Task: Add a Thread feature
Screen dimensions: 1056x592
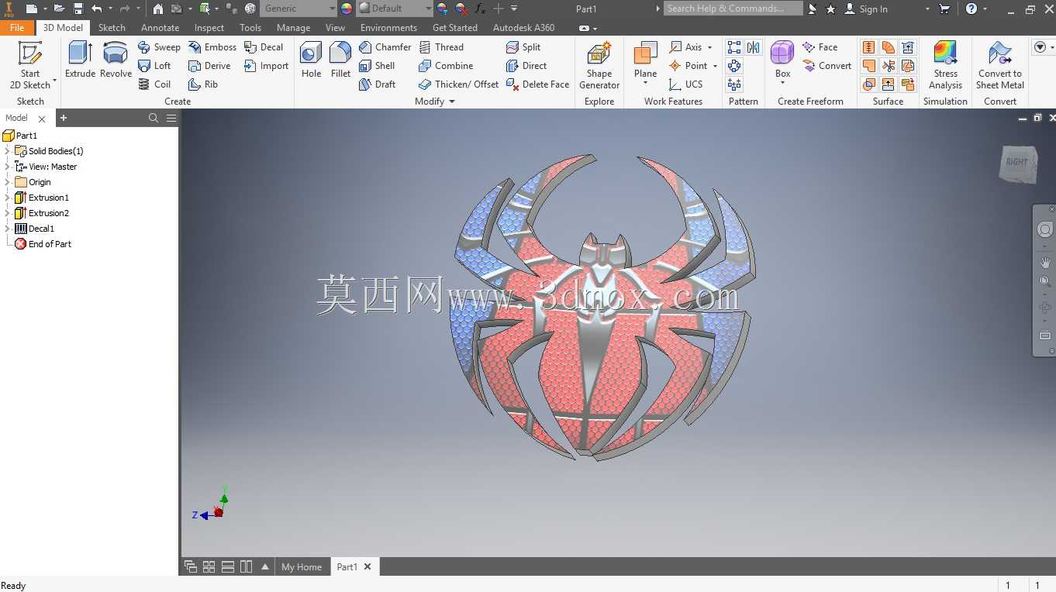Action: 441,47
